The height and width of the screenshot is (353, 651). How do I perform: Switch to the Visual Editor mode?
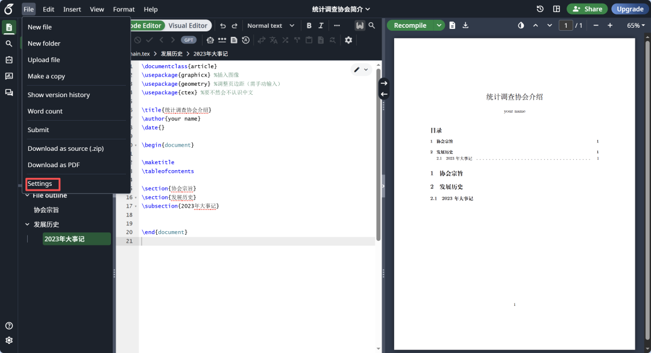pos(187,25)
